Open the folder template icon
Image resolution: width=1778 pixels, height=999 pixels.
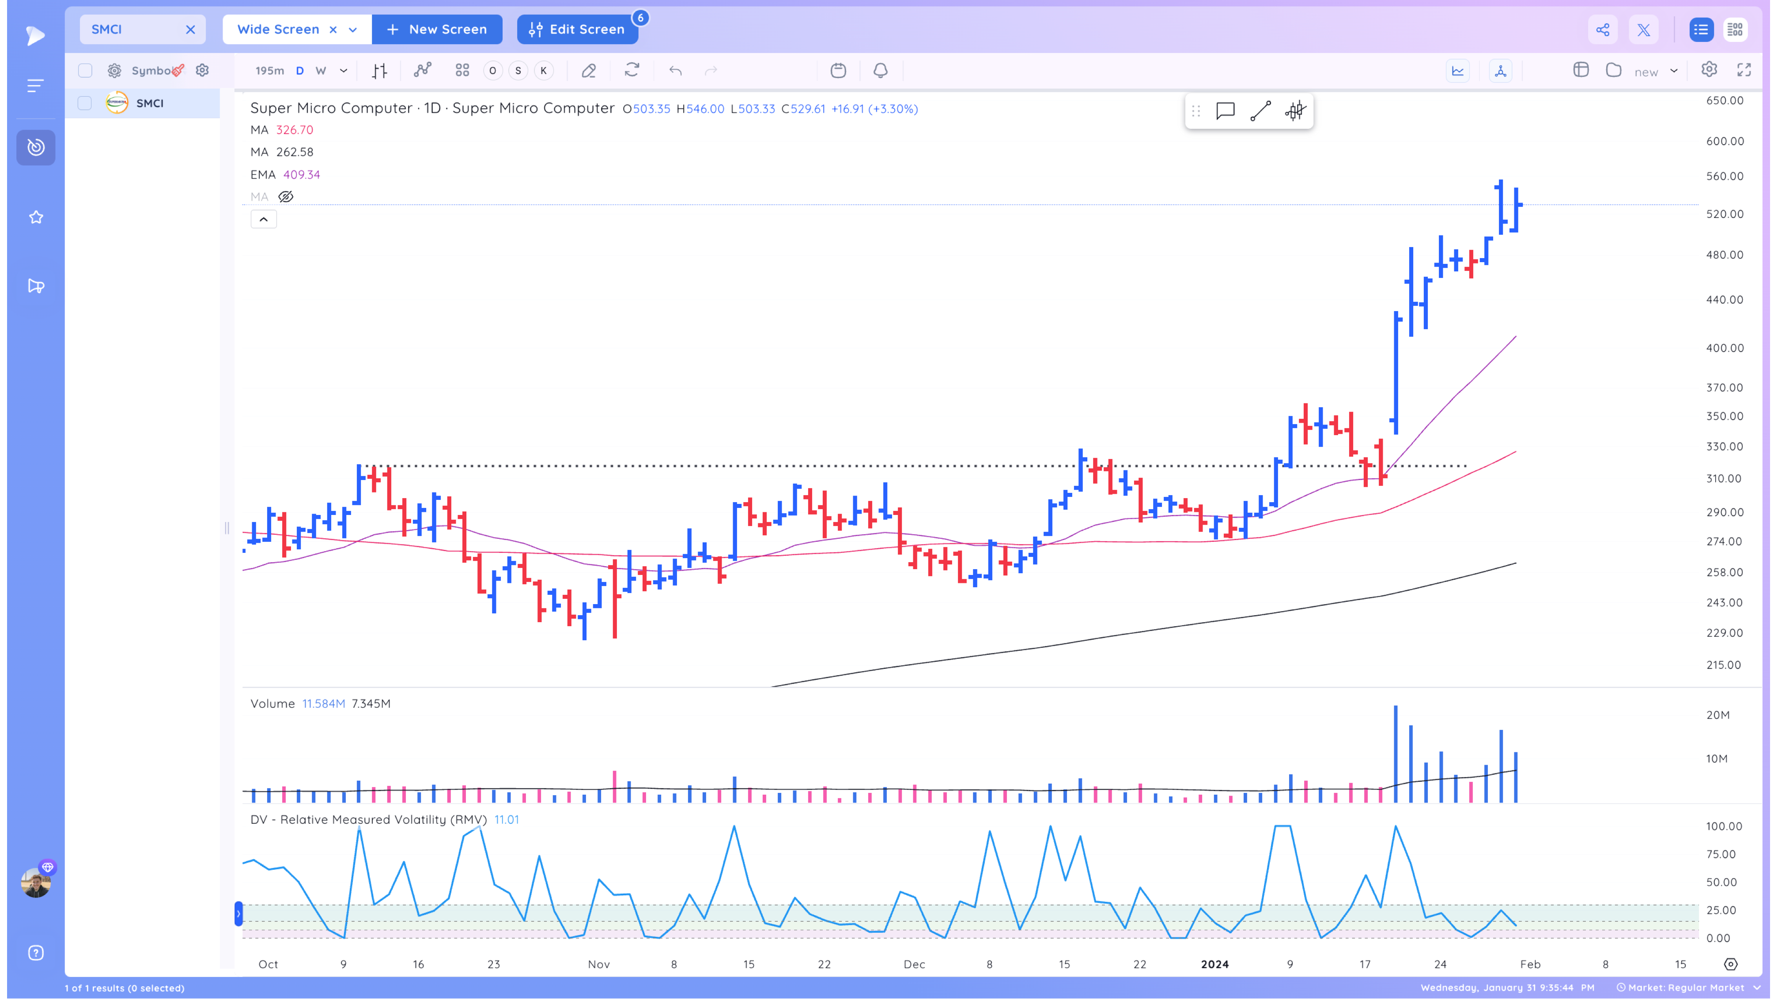1614,70
